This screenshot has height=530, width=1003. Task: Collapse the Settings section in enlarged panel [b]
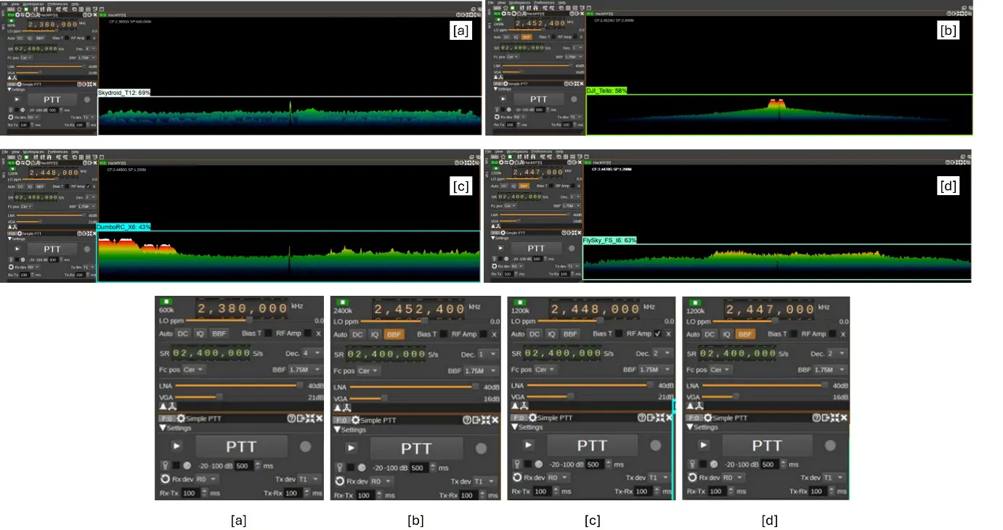337,430
